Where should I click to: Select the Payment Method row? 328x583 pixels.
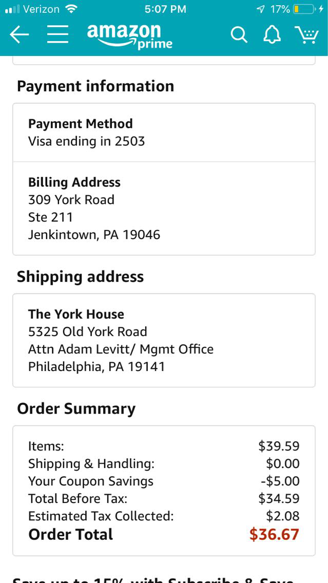(x=164, y=132)
